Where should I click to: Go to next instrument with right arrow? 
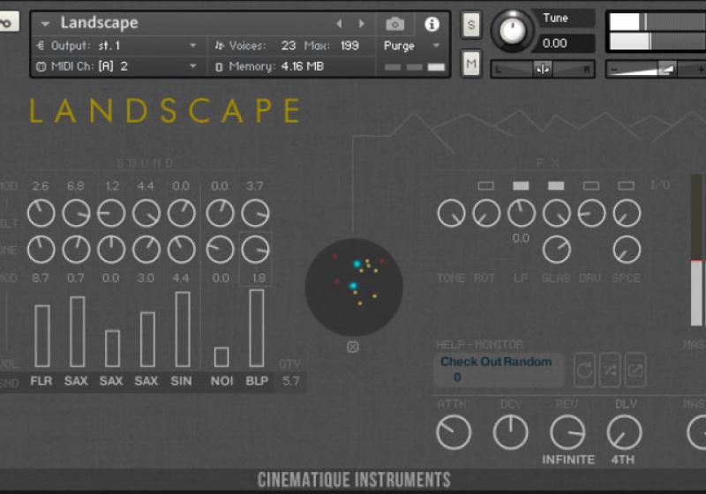(x=362, y=24)
